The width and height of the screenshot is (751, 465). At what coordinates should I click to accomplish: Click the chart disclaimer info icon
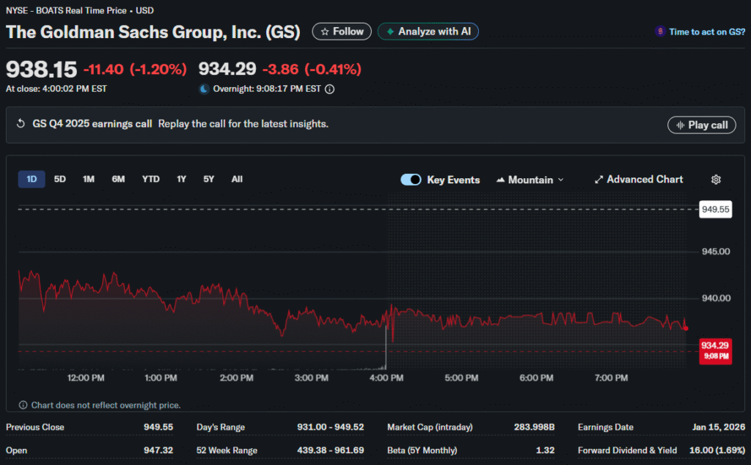click(x=23, y=405)
